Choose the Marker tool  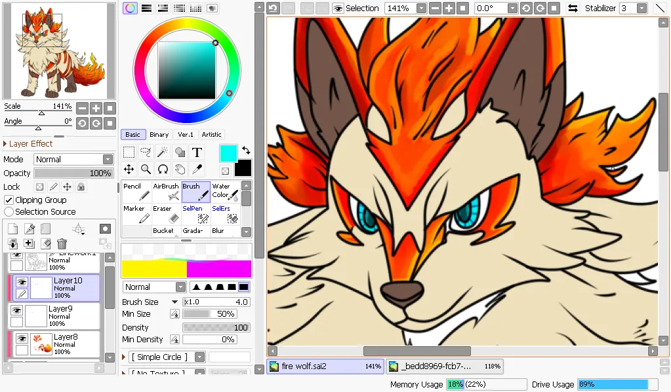click(x=136, y=214)
